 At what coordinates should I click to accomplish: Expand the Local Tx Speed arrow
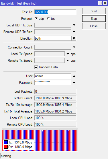point(68,54)
